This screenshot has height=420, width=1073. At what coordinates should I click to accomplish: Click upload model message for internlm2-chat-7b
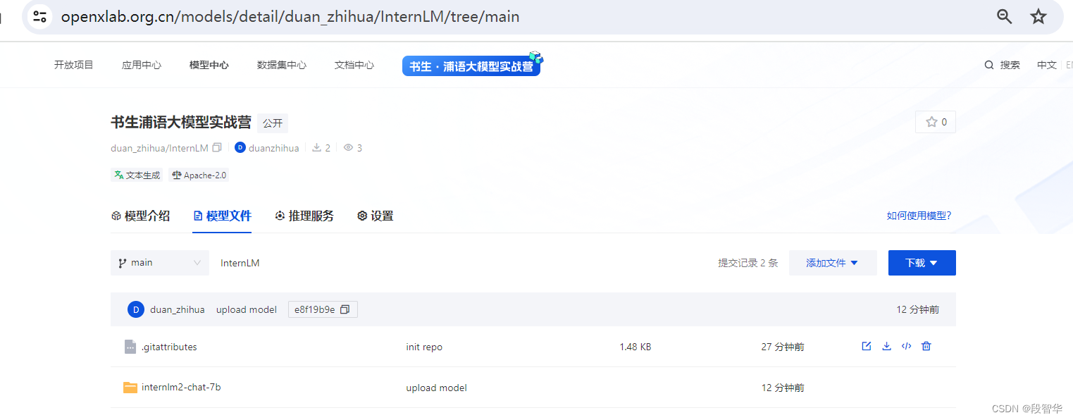click(437, 388)
